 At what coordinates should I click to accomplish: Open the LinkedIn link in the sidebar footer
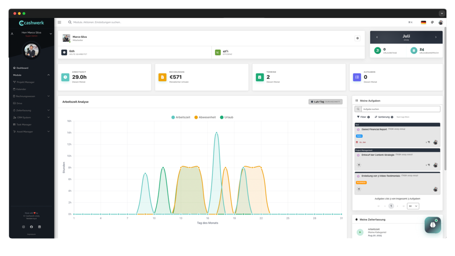(x=40, y=227)
